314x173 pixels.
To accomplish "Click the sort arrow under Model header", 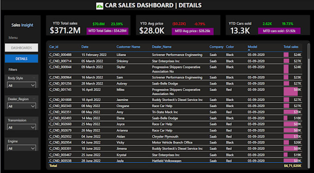I will (x=249, y=50).
